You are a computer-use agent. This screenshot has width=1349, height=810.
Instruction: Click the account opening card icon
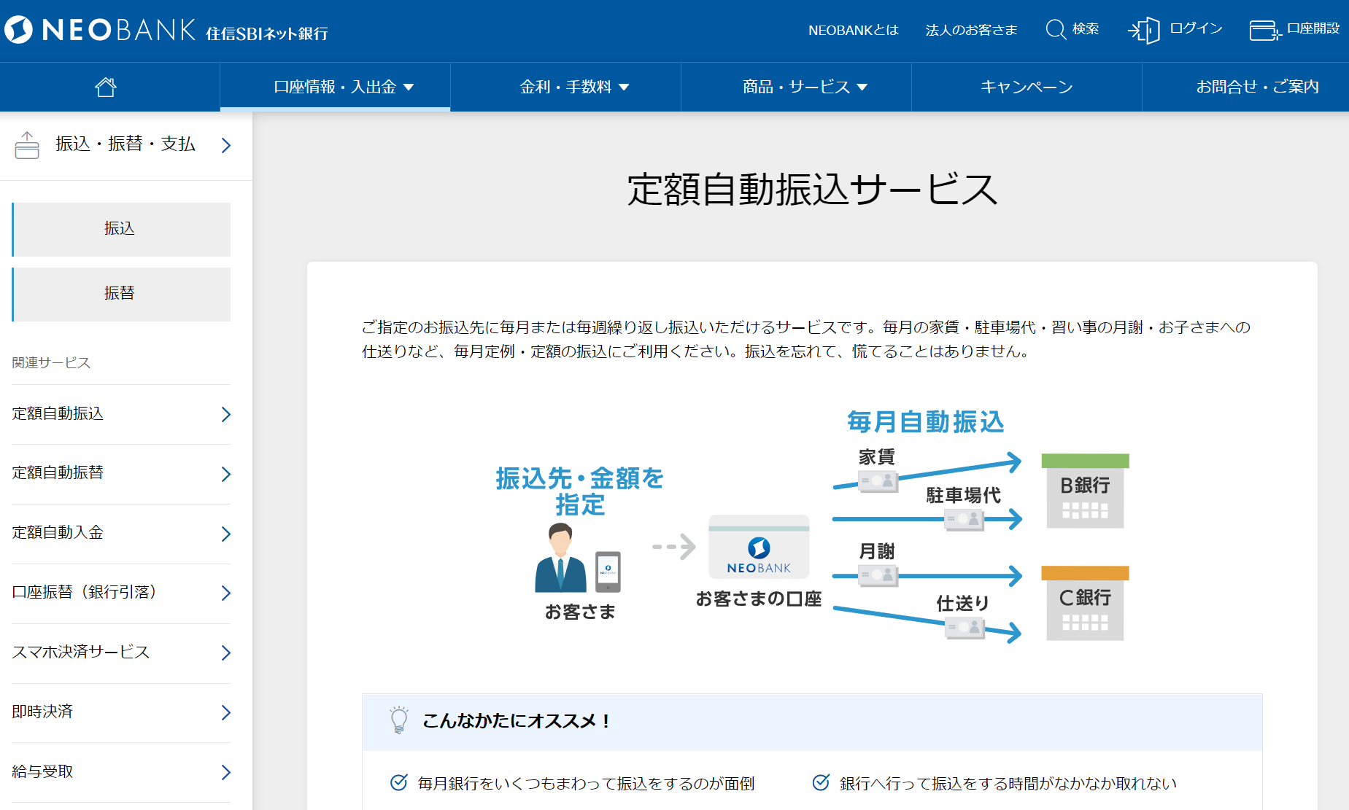pos(1264,30)
